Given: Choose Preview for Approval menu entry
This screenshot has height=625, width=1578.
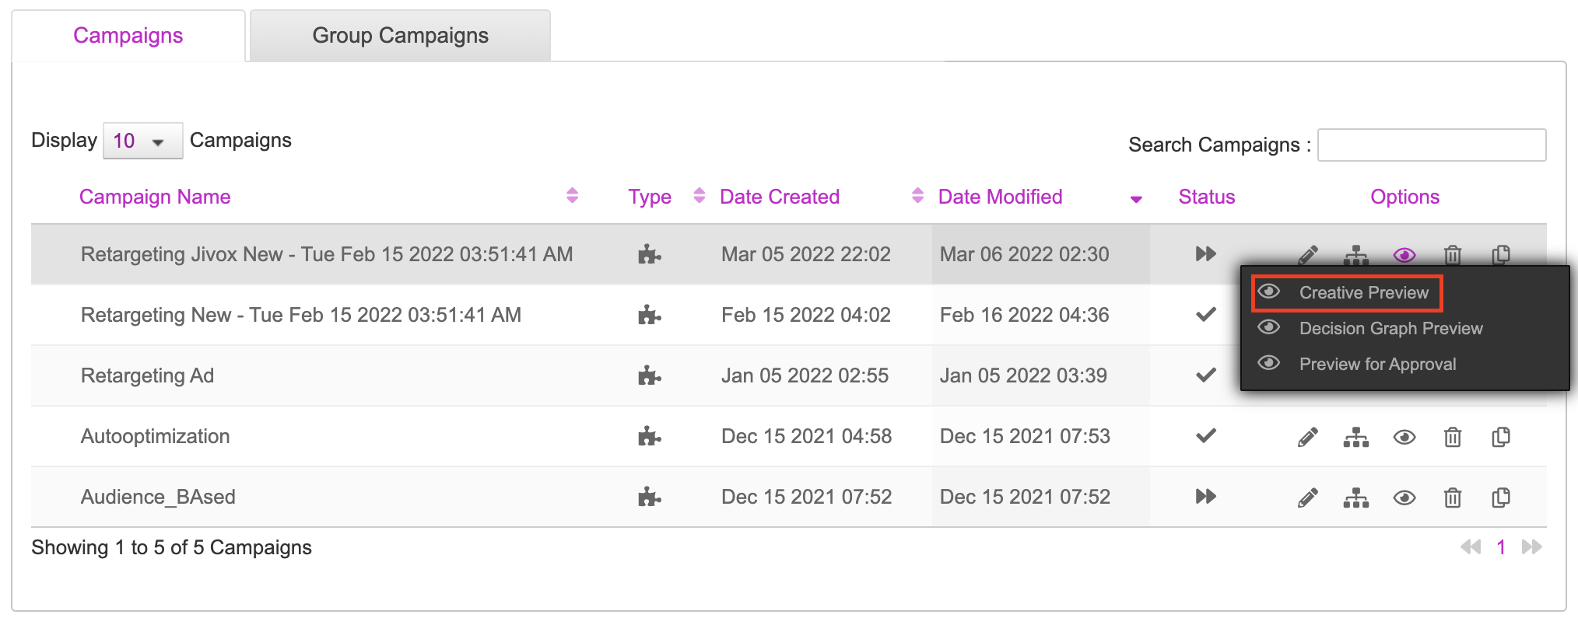Looking at the screenshot, I should point(1377,365).
